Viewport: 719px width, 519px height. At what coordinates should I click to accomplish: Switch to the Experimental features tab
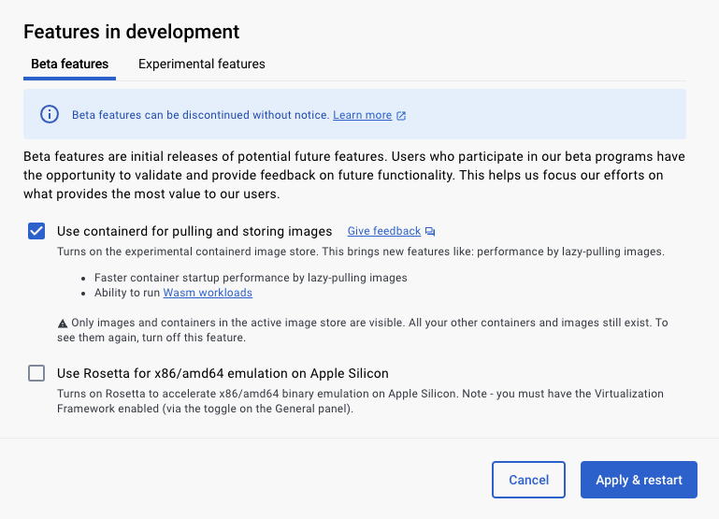click(x=201, y=65)
